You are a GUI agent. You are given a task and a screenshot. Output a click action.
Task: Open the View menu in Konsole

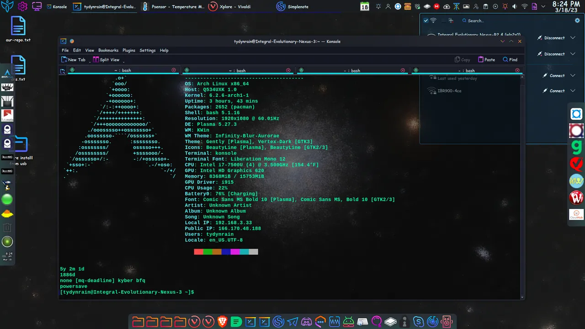pyautogui.click(x=90, y=50)
